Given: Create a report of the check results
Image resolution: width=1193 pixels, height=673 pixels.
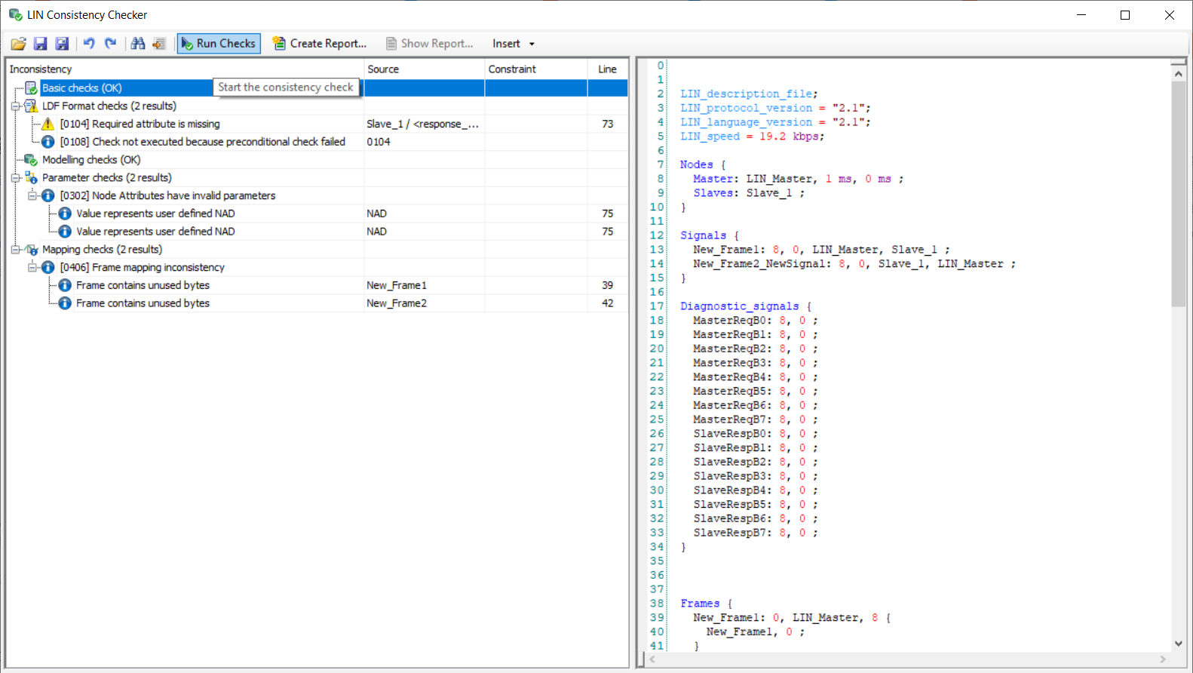Looking at the screenshot, I should coord(319,44).
